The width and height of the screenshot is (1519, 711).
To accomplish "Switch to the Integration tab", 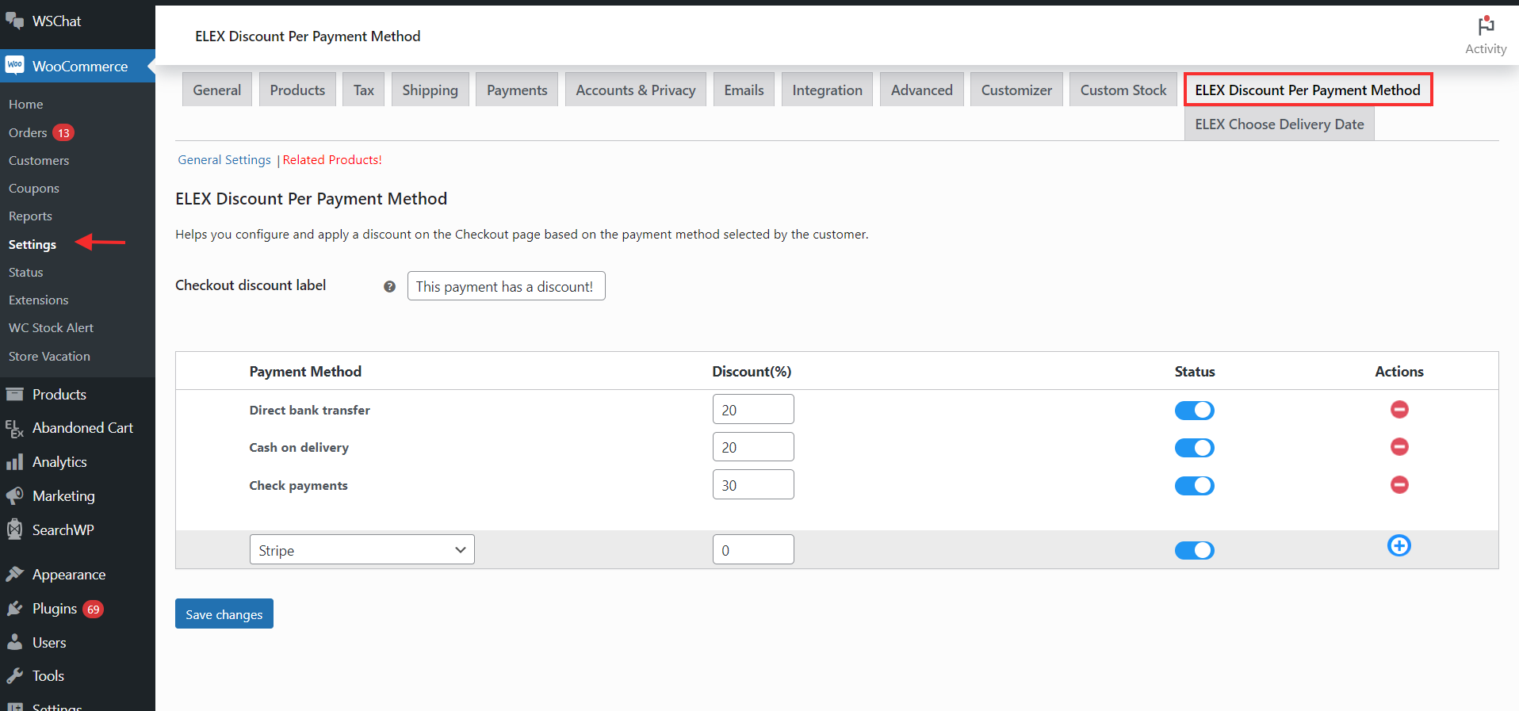I will click(x=827, y=90).
